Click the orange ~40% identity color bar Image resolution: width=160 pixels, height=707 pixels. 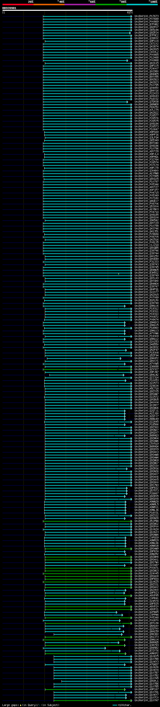49,5
